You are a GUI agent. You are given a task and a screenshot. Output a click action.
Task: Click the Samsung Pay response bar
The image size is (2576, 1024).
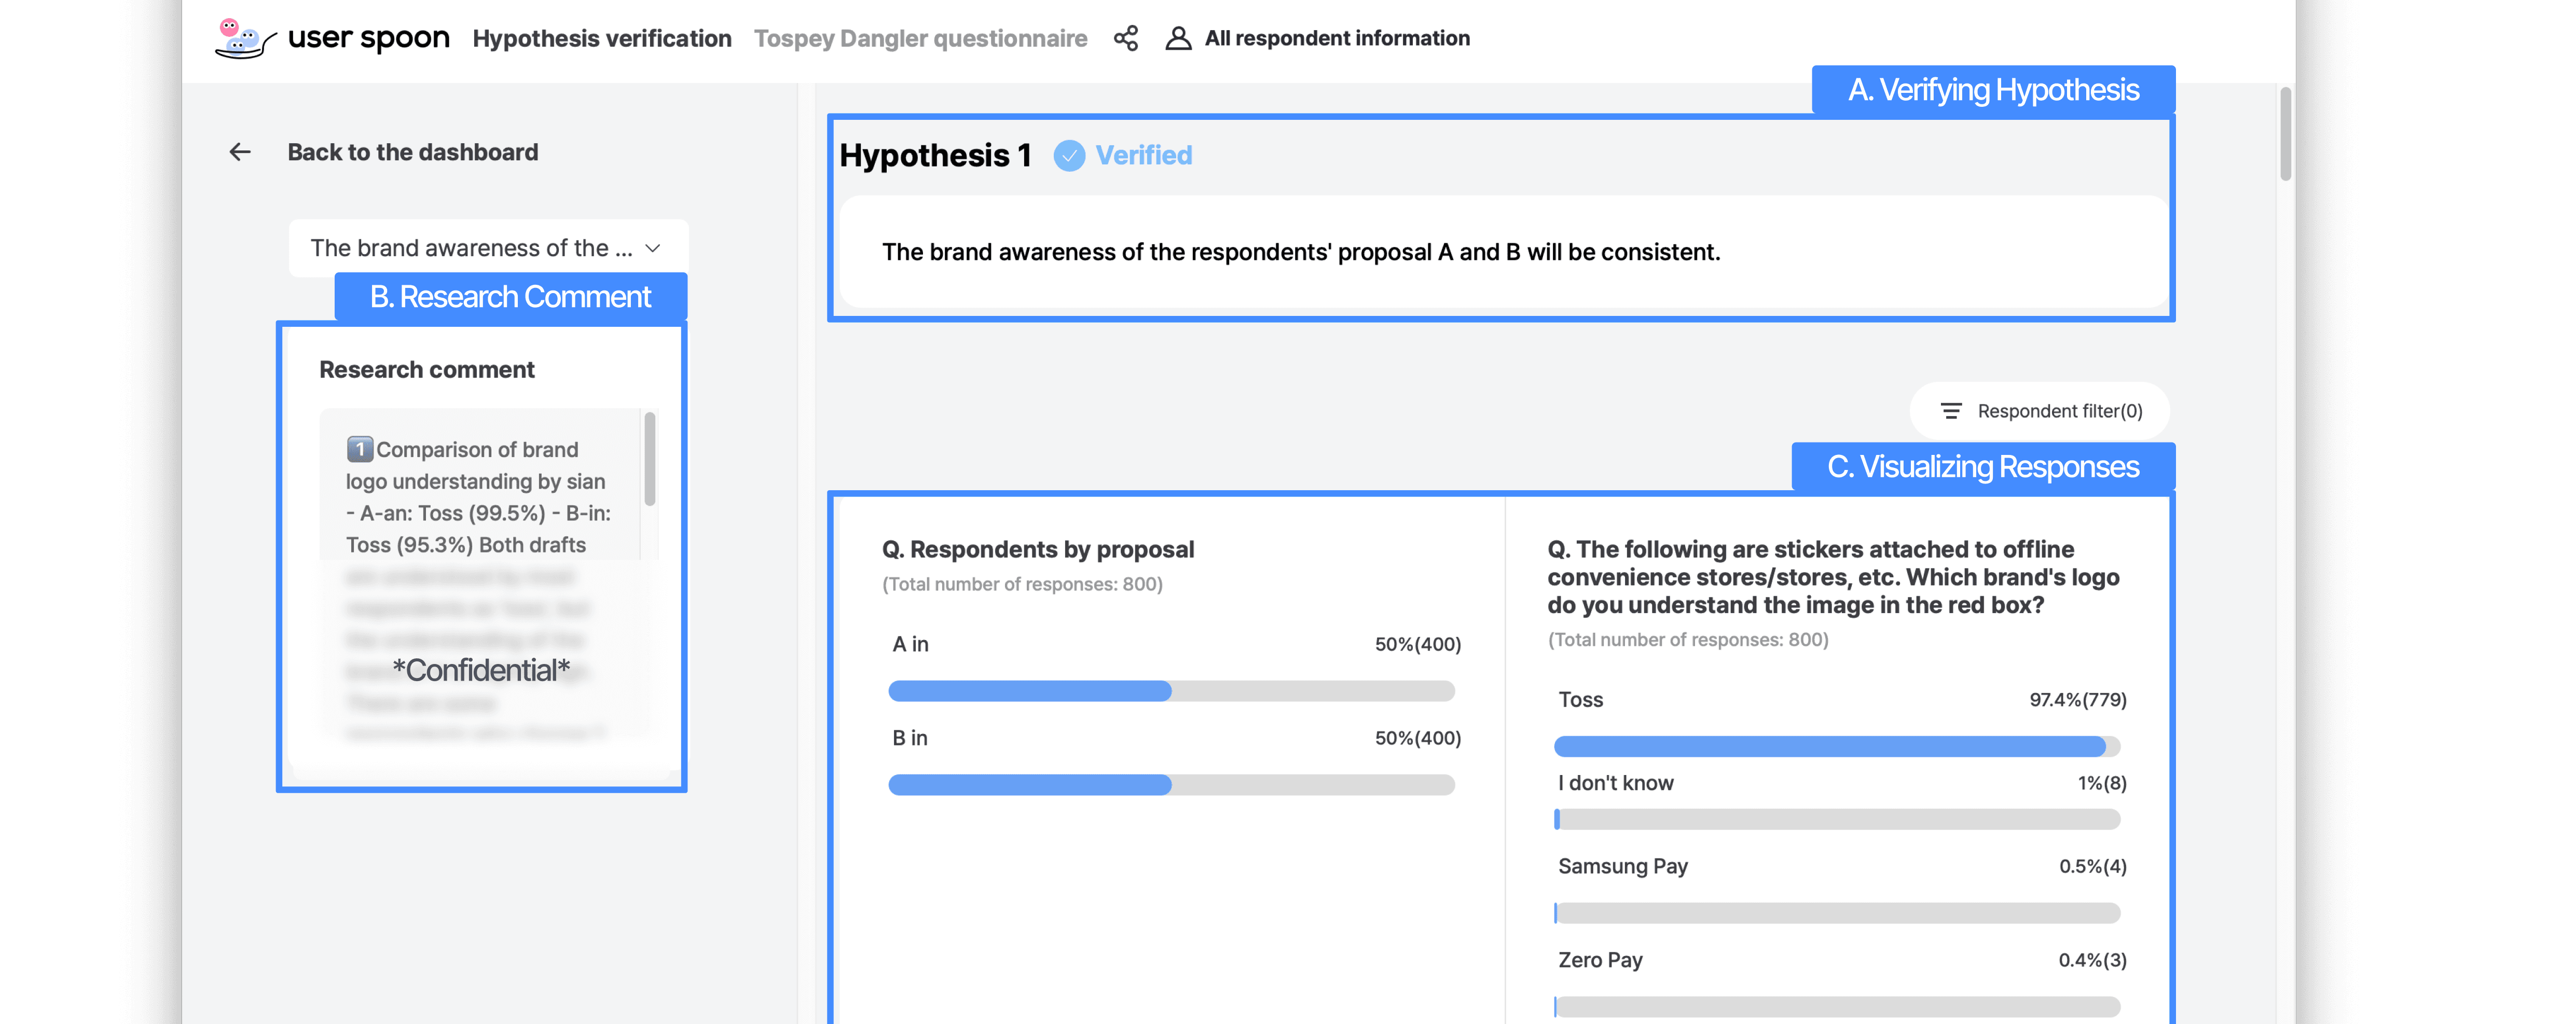pyautogui.click(x=1837, y=913)
